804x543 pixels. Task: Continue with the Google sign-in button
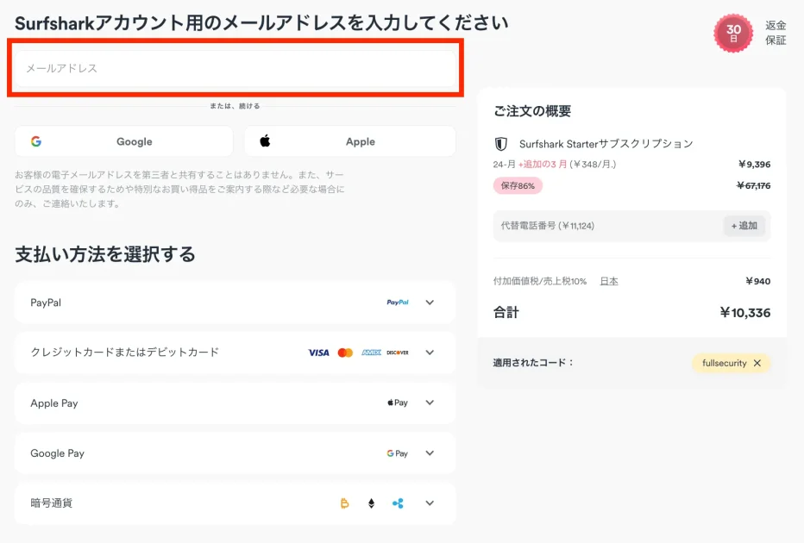[124, 141]
